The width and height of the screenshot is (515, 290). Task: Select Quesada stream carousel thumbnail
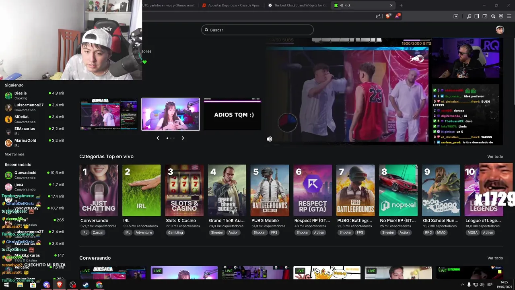coord(109,114)
